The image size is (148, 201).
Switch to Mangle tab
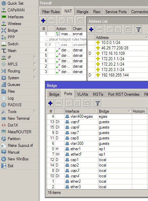coord(82,12)
